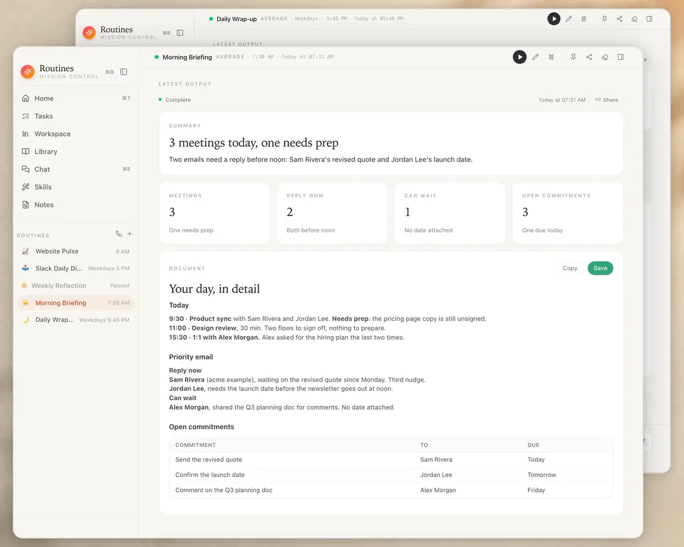Click the Routines app logo in front window

(27, 72)
